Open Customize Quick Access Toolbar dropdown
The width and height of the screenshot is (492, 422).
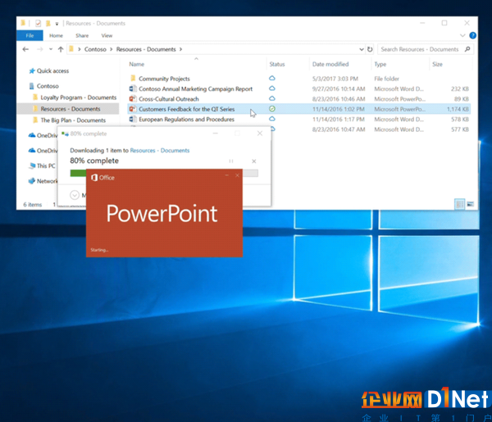pos(57,24)
